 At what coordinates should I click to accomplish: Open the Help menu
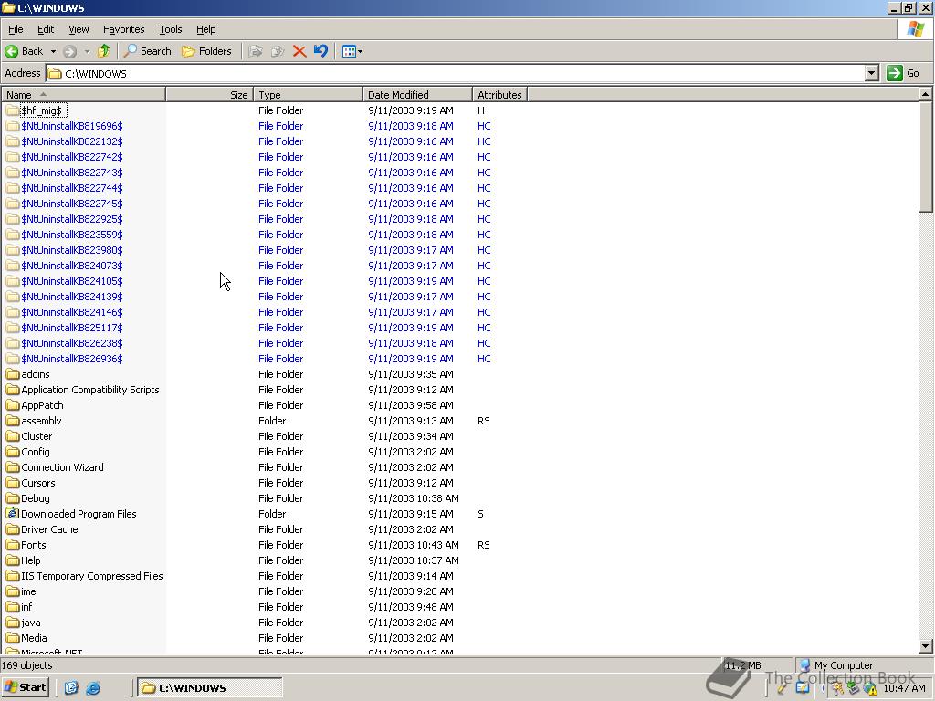coord(205,29)
